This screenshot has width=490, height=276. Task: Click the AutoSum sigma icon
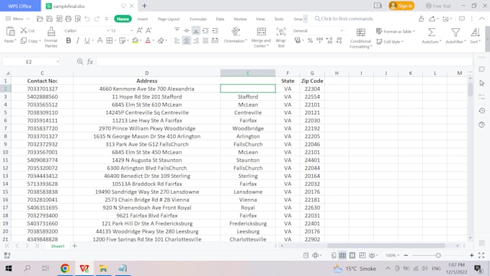431,32
